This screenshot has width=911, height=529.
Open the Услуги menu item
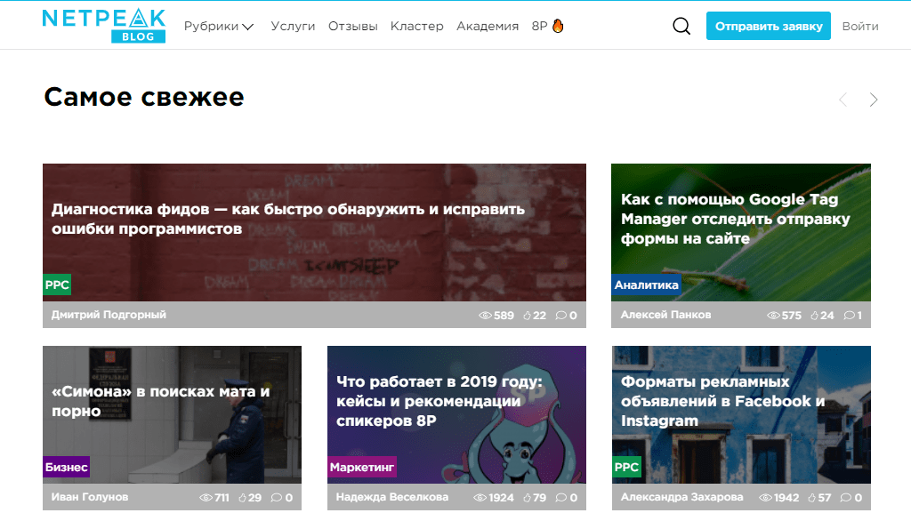tap(293, 26)
